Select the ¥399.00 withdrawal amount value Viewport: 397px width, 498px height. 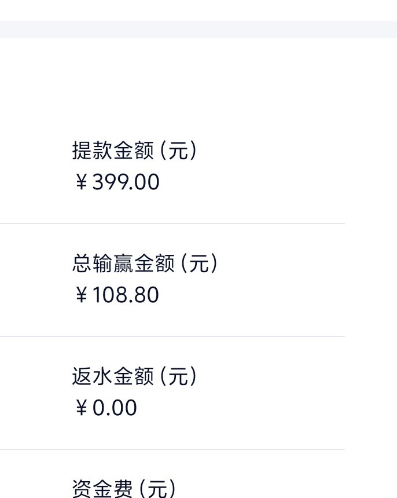(116, 182)
